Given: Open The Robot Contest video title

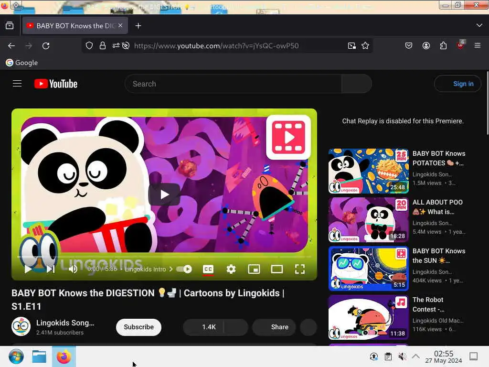Looking at the screenshot, I should point(428,304).
